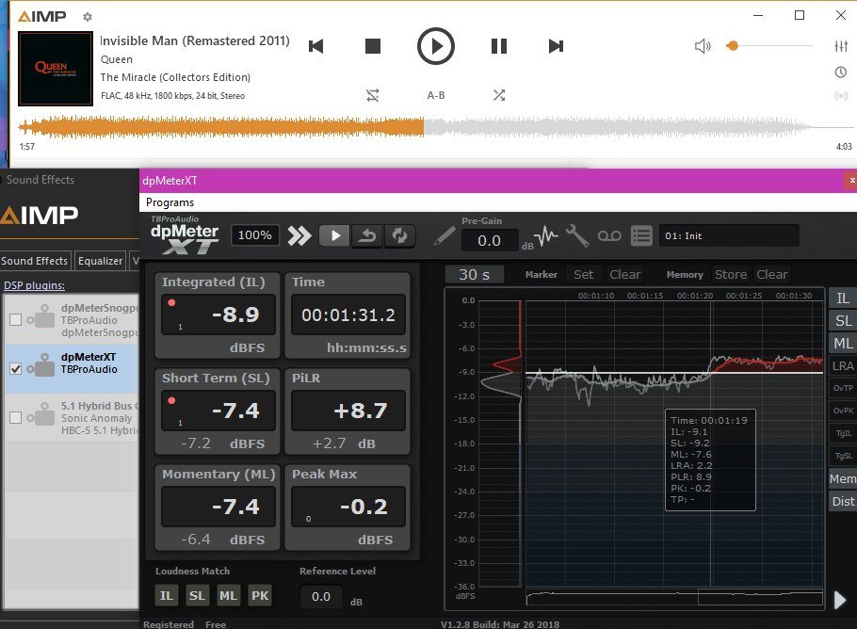
Task: Mute audio with speaker icon
Action: [x=703, y=46]
